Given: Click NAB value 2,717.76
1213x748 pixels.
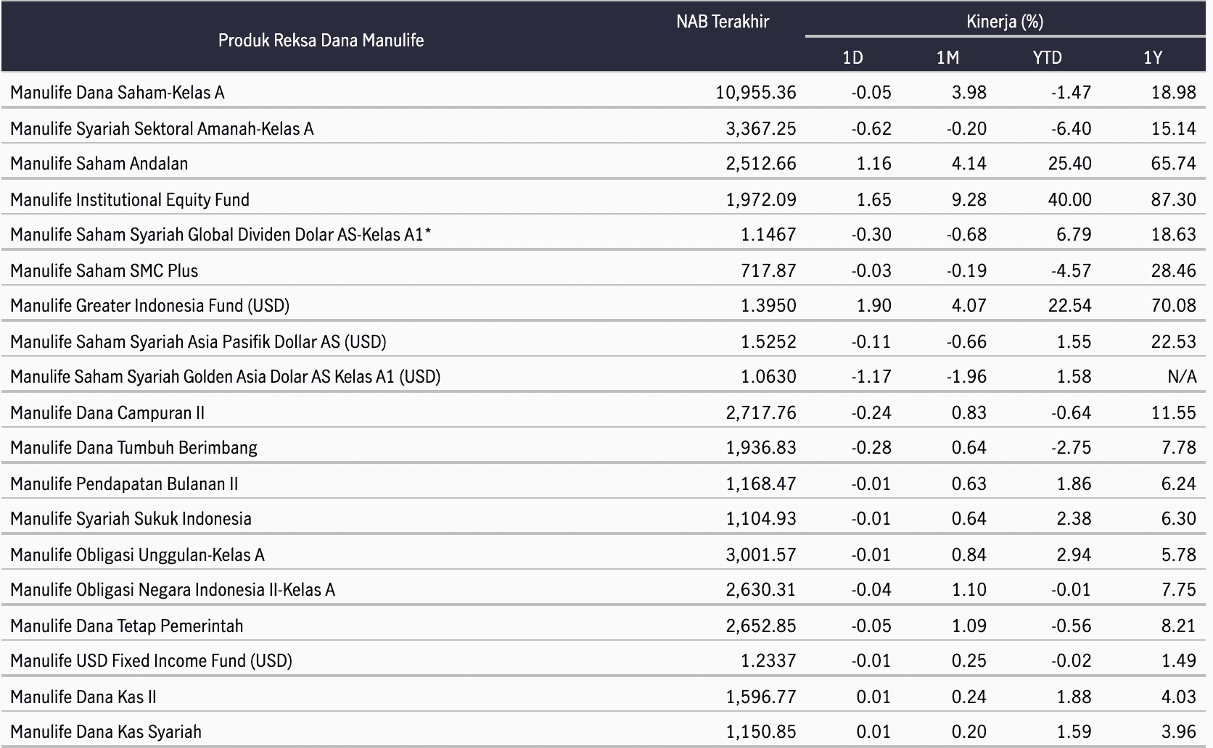Looking at the screenshot, I should (761, 412).
